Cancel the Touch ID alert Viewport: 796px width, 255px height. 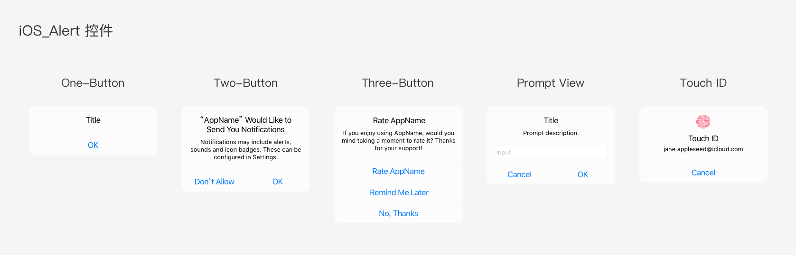point(703,173)
